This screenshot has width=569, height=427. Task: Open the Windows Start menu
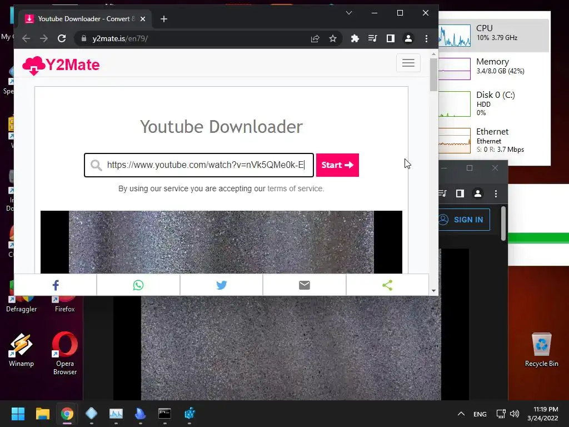click(x=18, y=414)
